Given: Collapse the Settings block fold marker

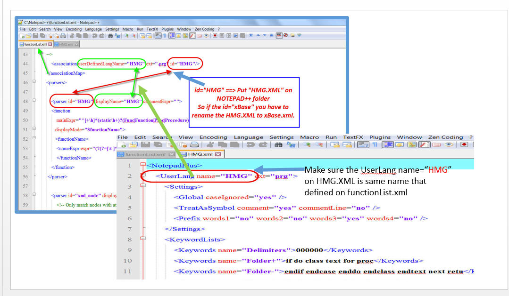Looking at the screenshot, I should (142, 184).
